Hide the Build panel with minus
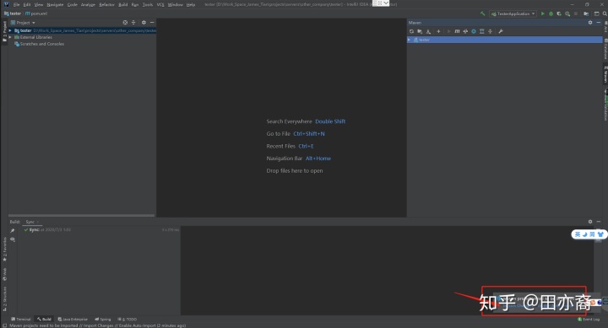Image resolution: width=608 pixels, height=328 pixels. 599,222
